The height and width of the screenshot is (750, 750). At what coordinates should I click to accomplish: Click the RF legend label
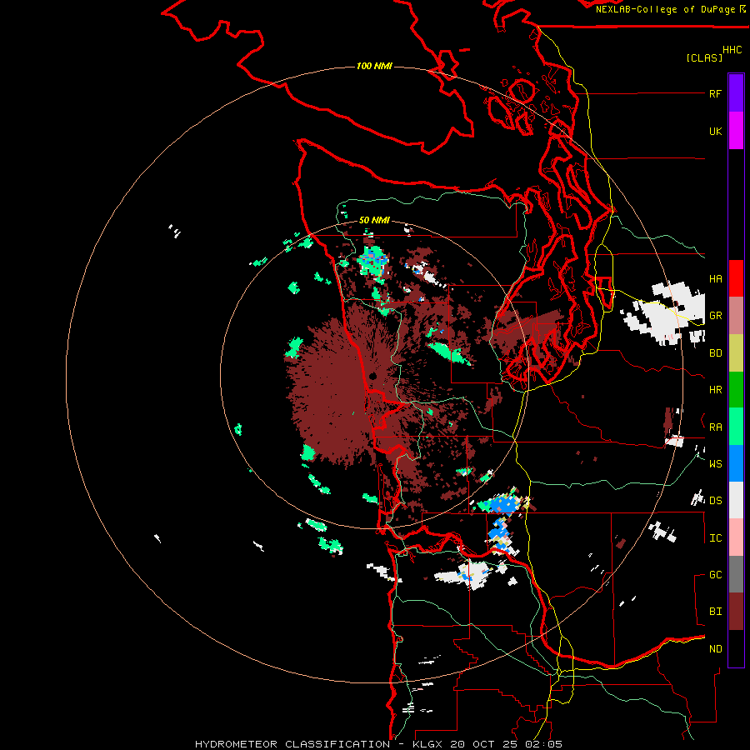pyautogui.click(x=715, y=93)
